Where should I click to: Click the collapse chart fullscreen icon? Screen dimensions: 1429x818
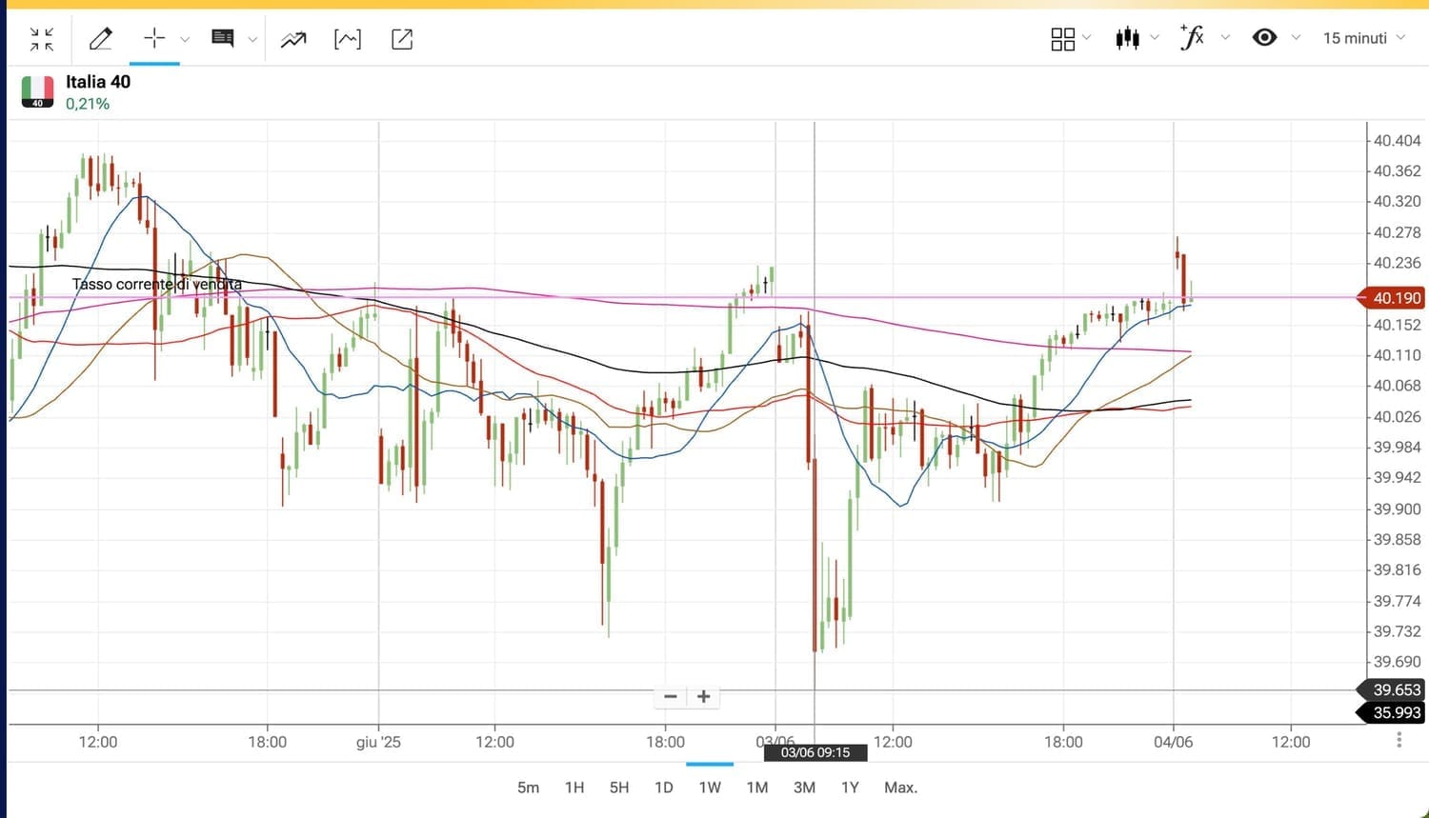42,39
